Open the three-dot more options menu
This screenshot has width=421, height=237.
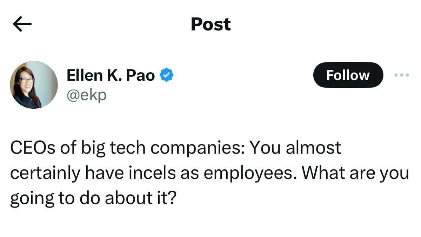point(402,75)
